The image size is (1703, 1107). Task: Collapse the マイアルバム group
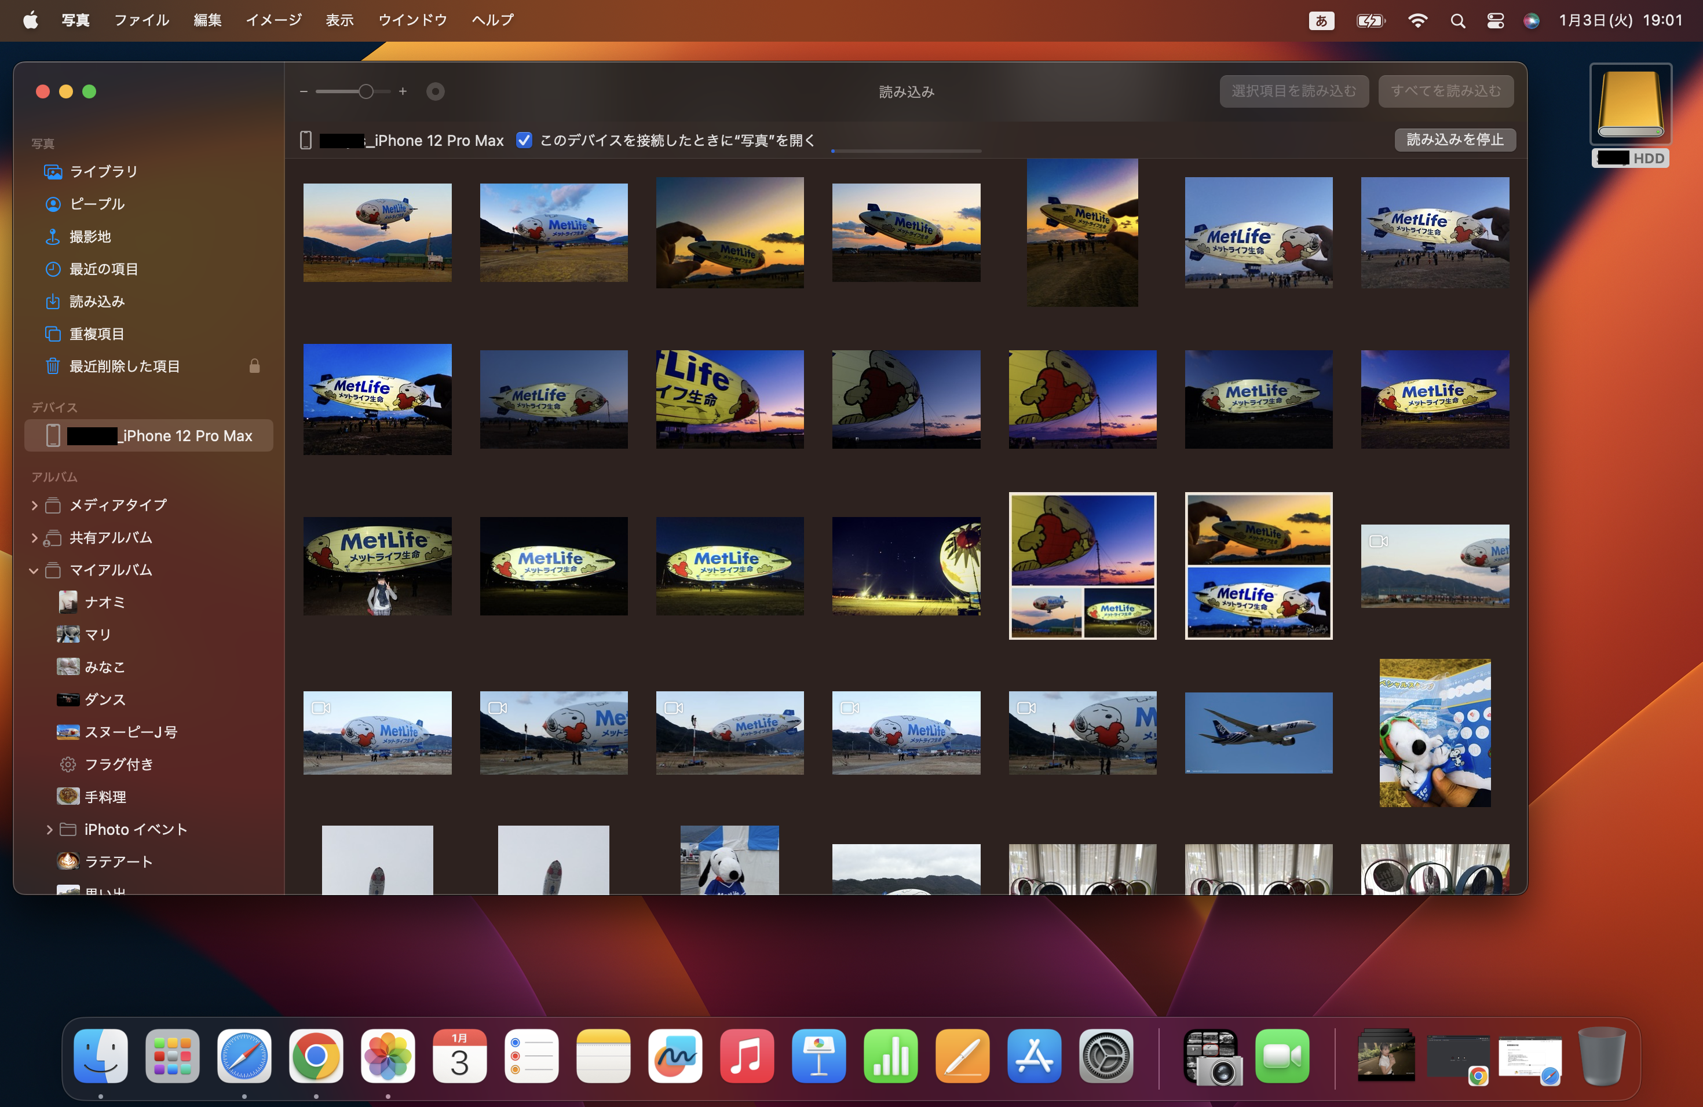[34, 571]
